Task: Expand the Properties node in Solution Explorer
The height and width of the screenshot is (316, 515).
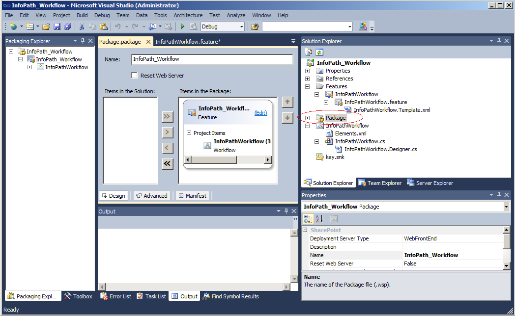Action: point(308,71)
